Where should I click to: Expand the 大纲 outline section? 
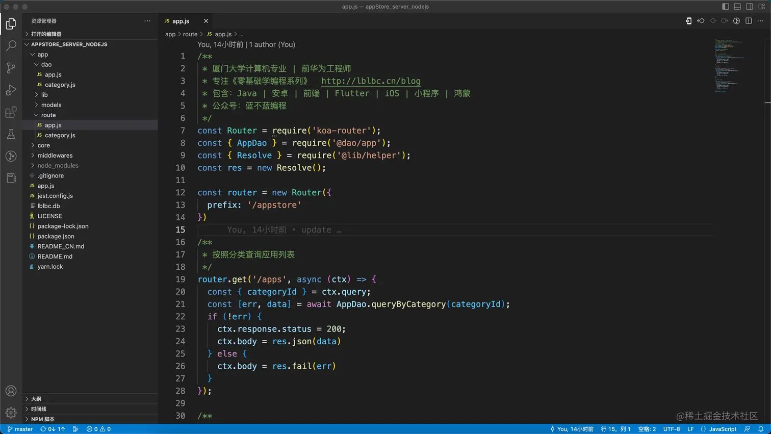[x=90, y=399]
